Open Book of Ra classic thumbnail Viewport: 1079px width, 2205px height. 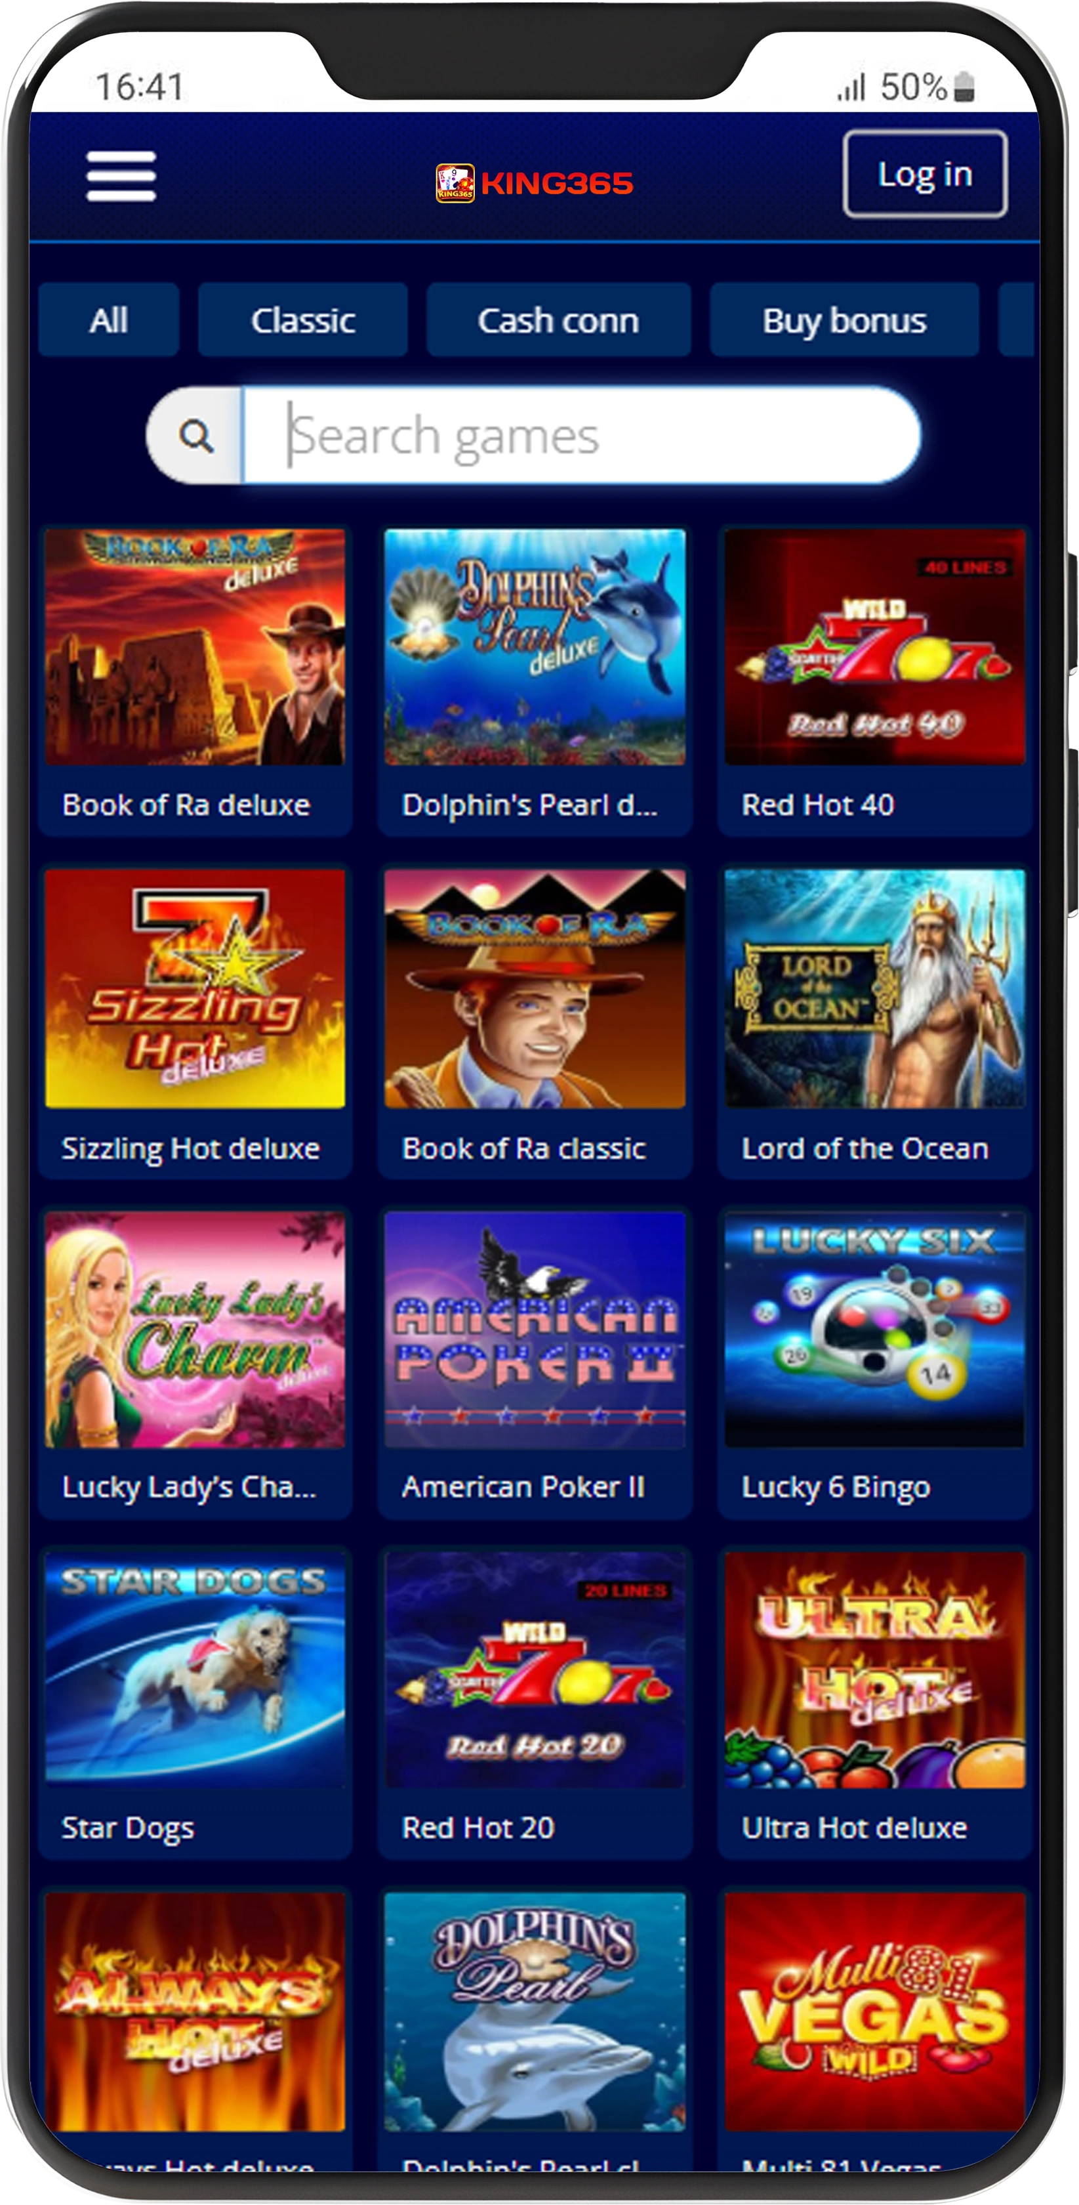point(535,1022)
